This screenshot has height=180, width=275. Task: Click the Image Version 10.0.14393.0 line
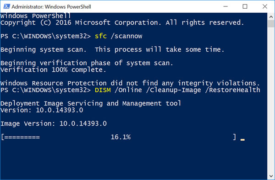coord(54,124)
